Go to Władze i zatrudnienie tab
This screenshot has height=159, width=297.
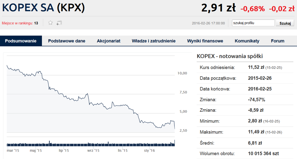(154, 41)
